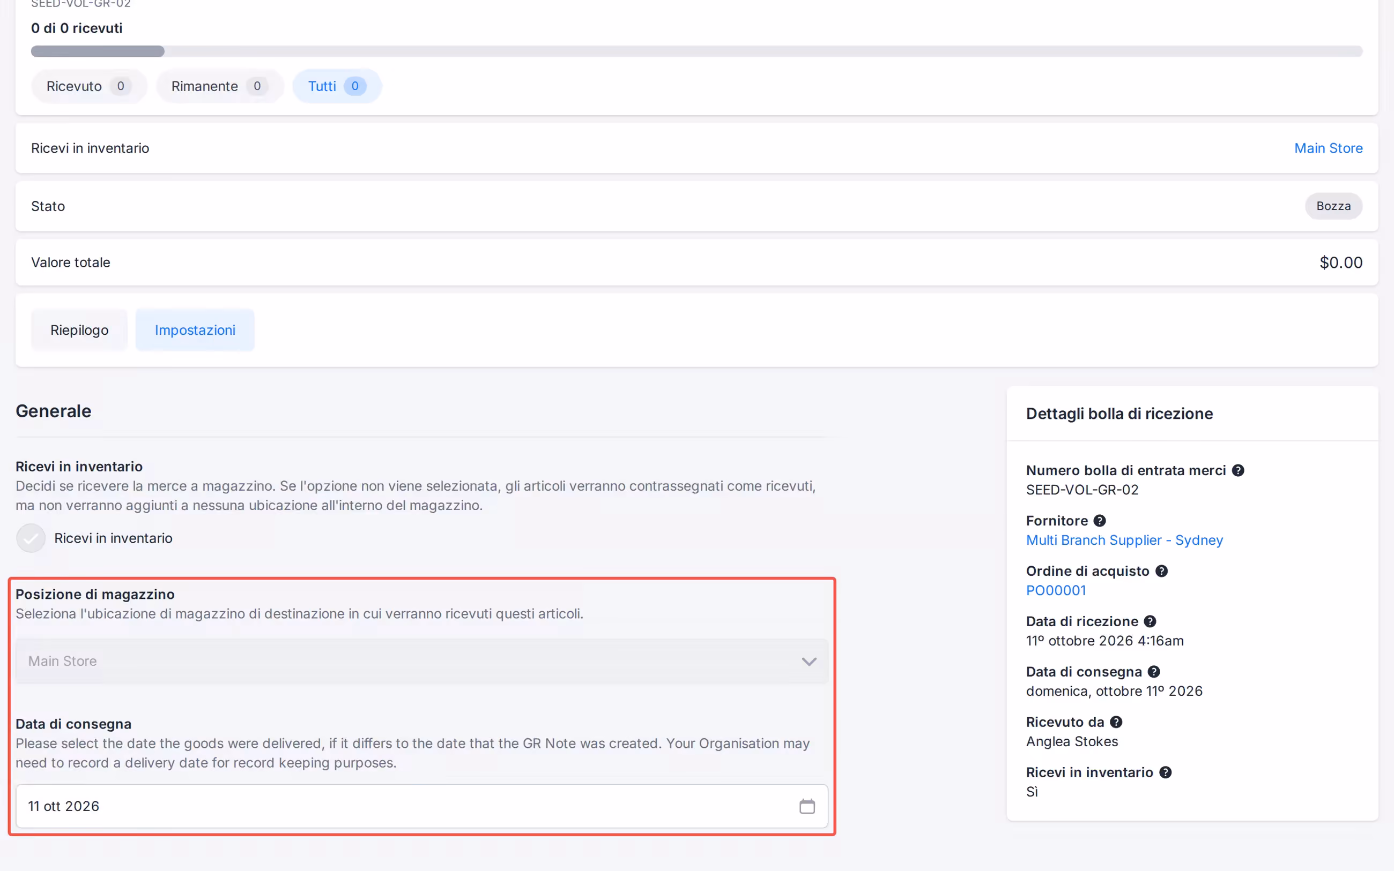
Task: Click the Stato row label
Action: pyautogui.click(x=48, y=206)
